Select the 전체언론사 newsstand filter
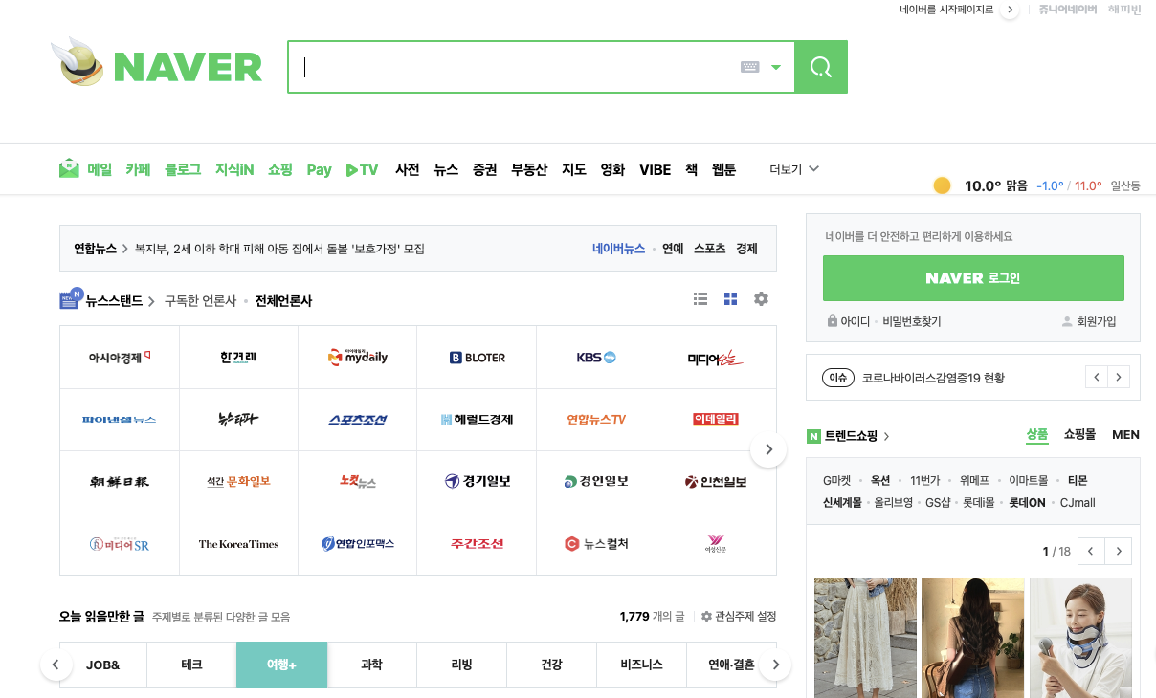1156x698 pixels. click(x=283, y=300)
